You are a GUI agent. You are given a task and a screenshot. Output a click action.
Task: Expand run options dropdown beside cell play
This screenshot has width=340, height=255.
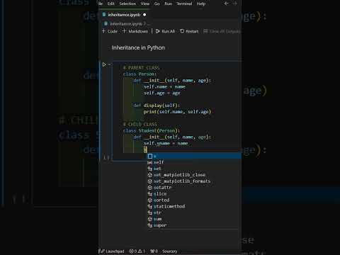109,64
